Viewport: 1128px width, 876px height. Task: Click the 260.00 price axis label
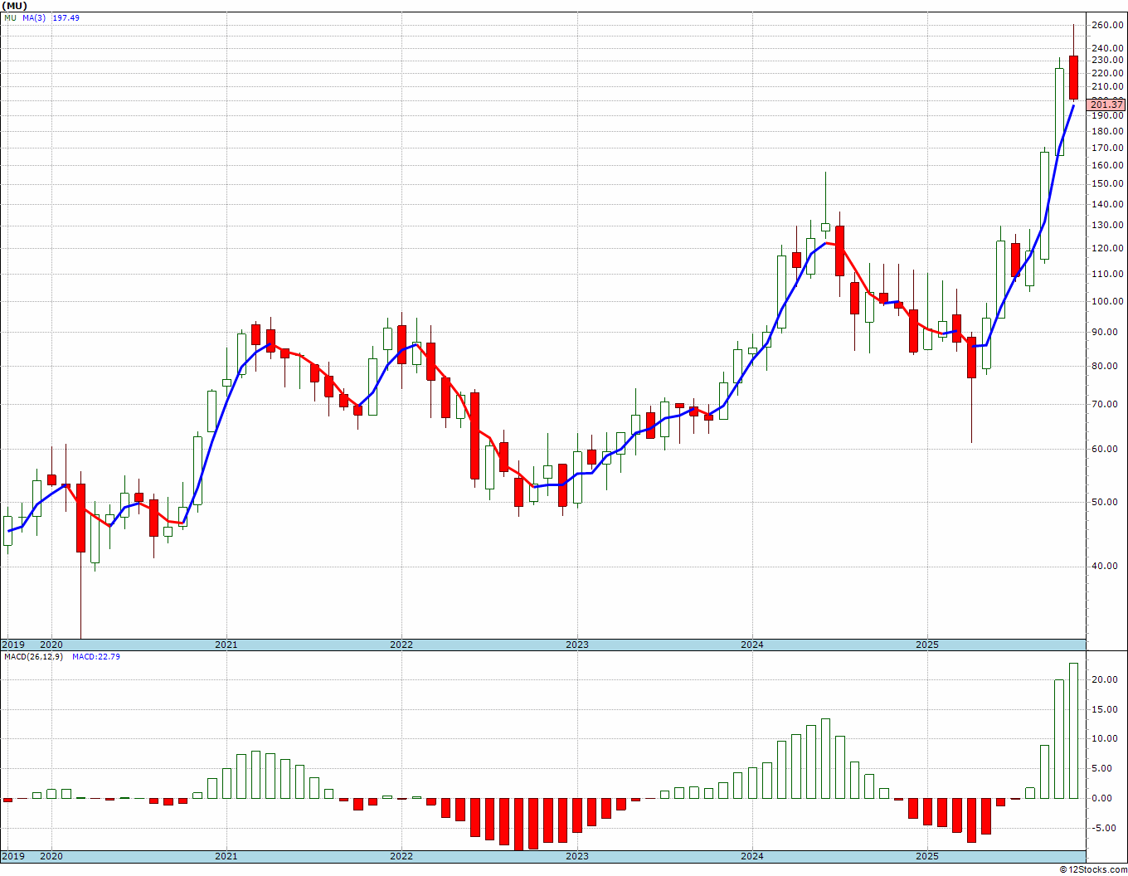click(1107, 26)
